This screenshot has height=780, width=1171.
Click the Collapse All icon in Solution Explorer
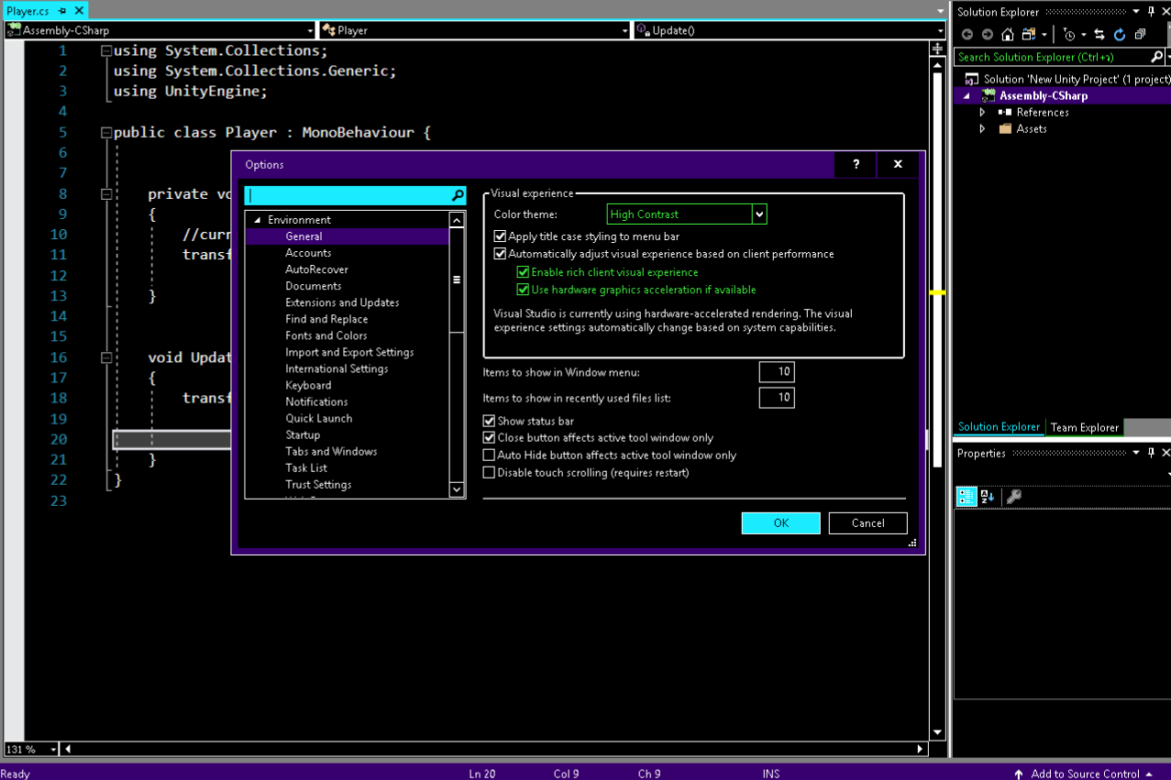pyautogui.click(x=1140, y=35)
